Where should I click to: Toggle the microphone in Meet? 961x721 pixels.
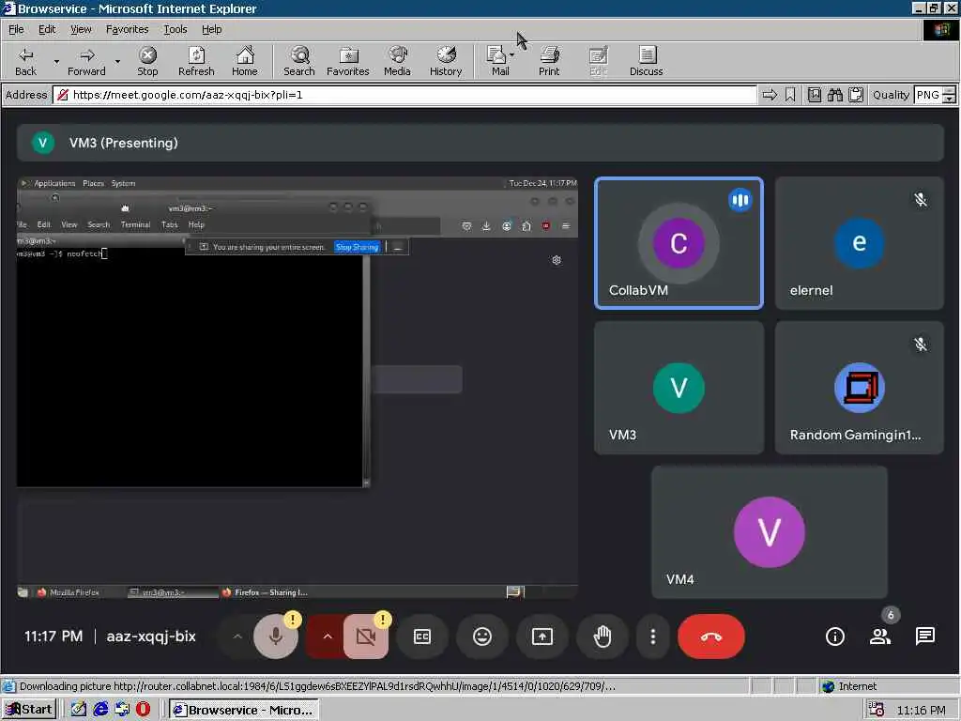point(276,637)
